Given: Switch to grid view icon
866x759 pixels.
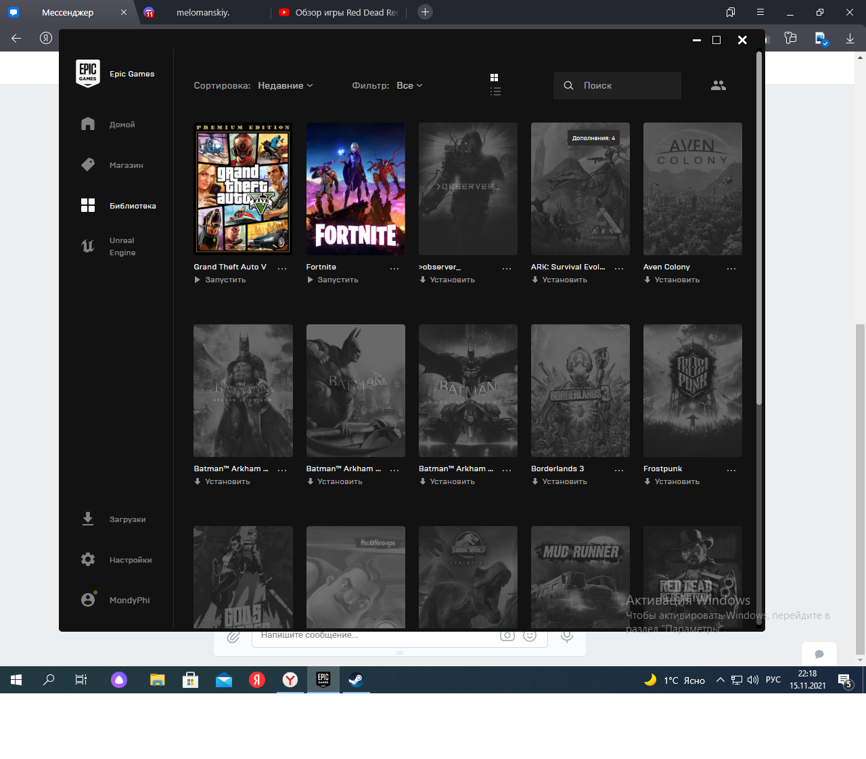Looking at the screenshot, I should 495,77.
